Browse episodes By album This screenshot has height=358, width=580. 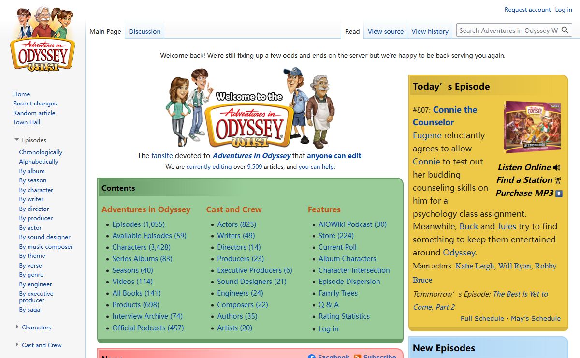coord(32,171)
